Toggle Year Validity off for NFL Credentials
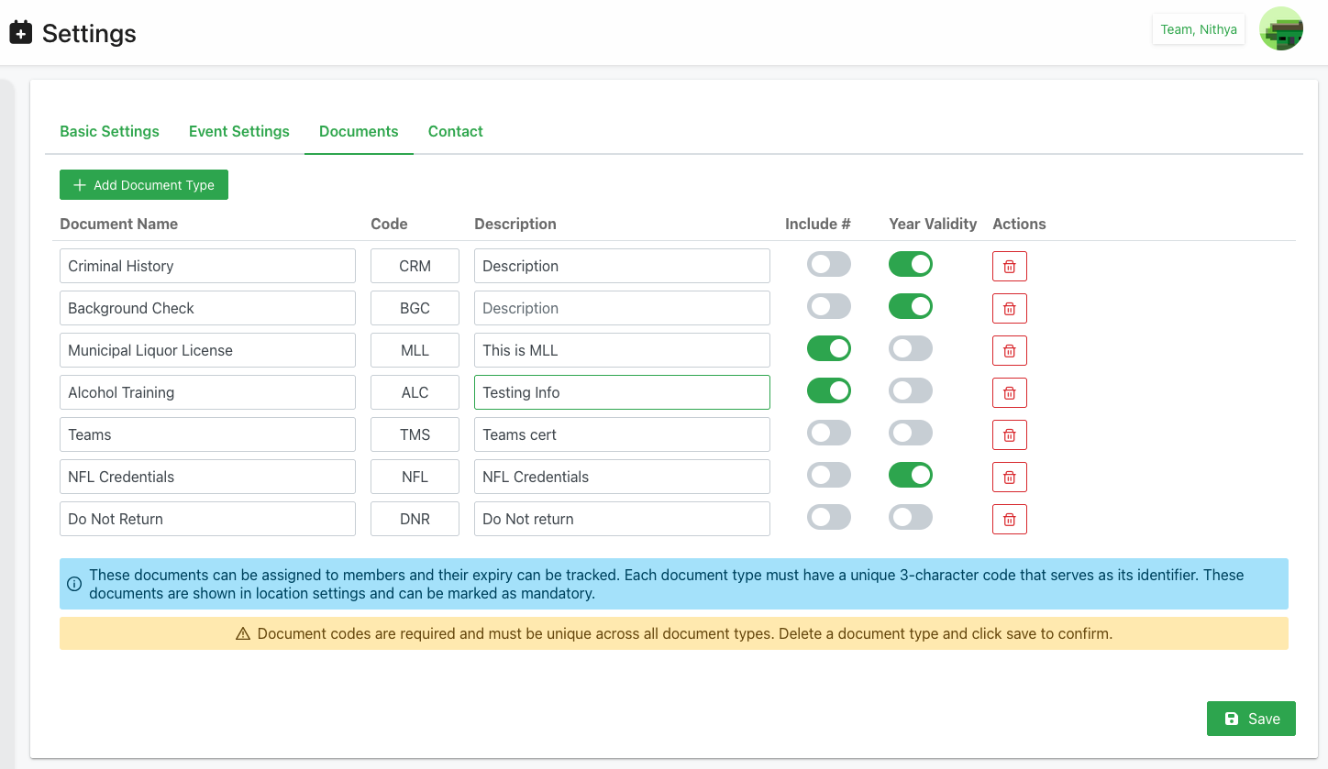1328x769 pixels. point(910,476)
